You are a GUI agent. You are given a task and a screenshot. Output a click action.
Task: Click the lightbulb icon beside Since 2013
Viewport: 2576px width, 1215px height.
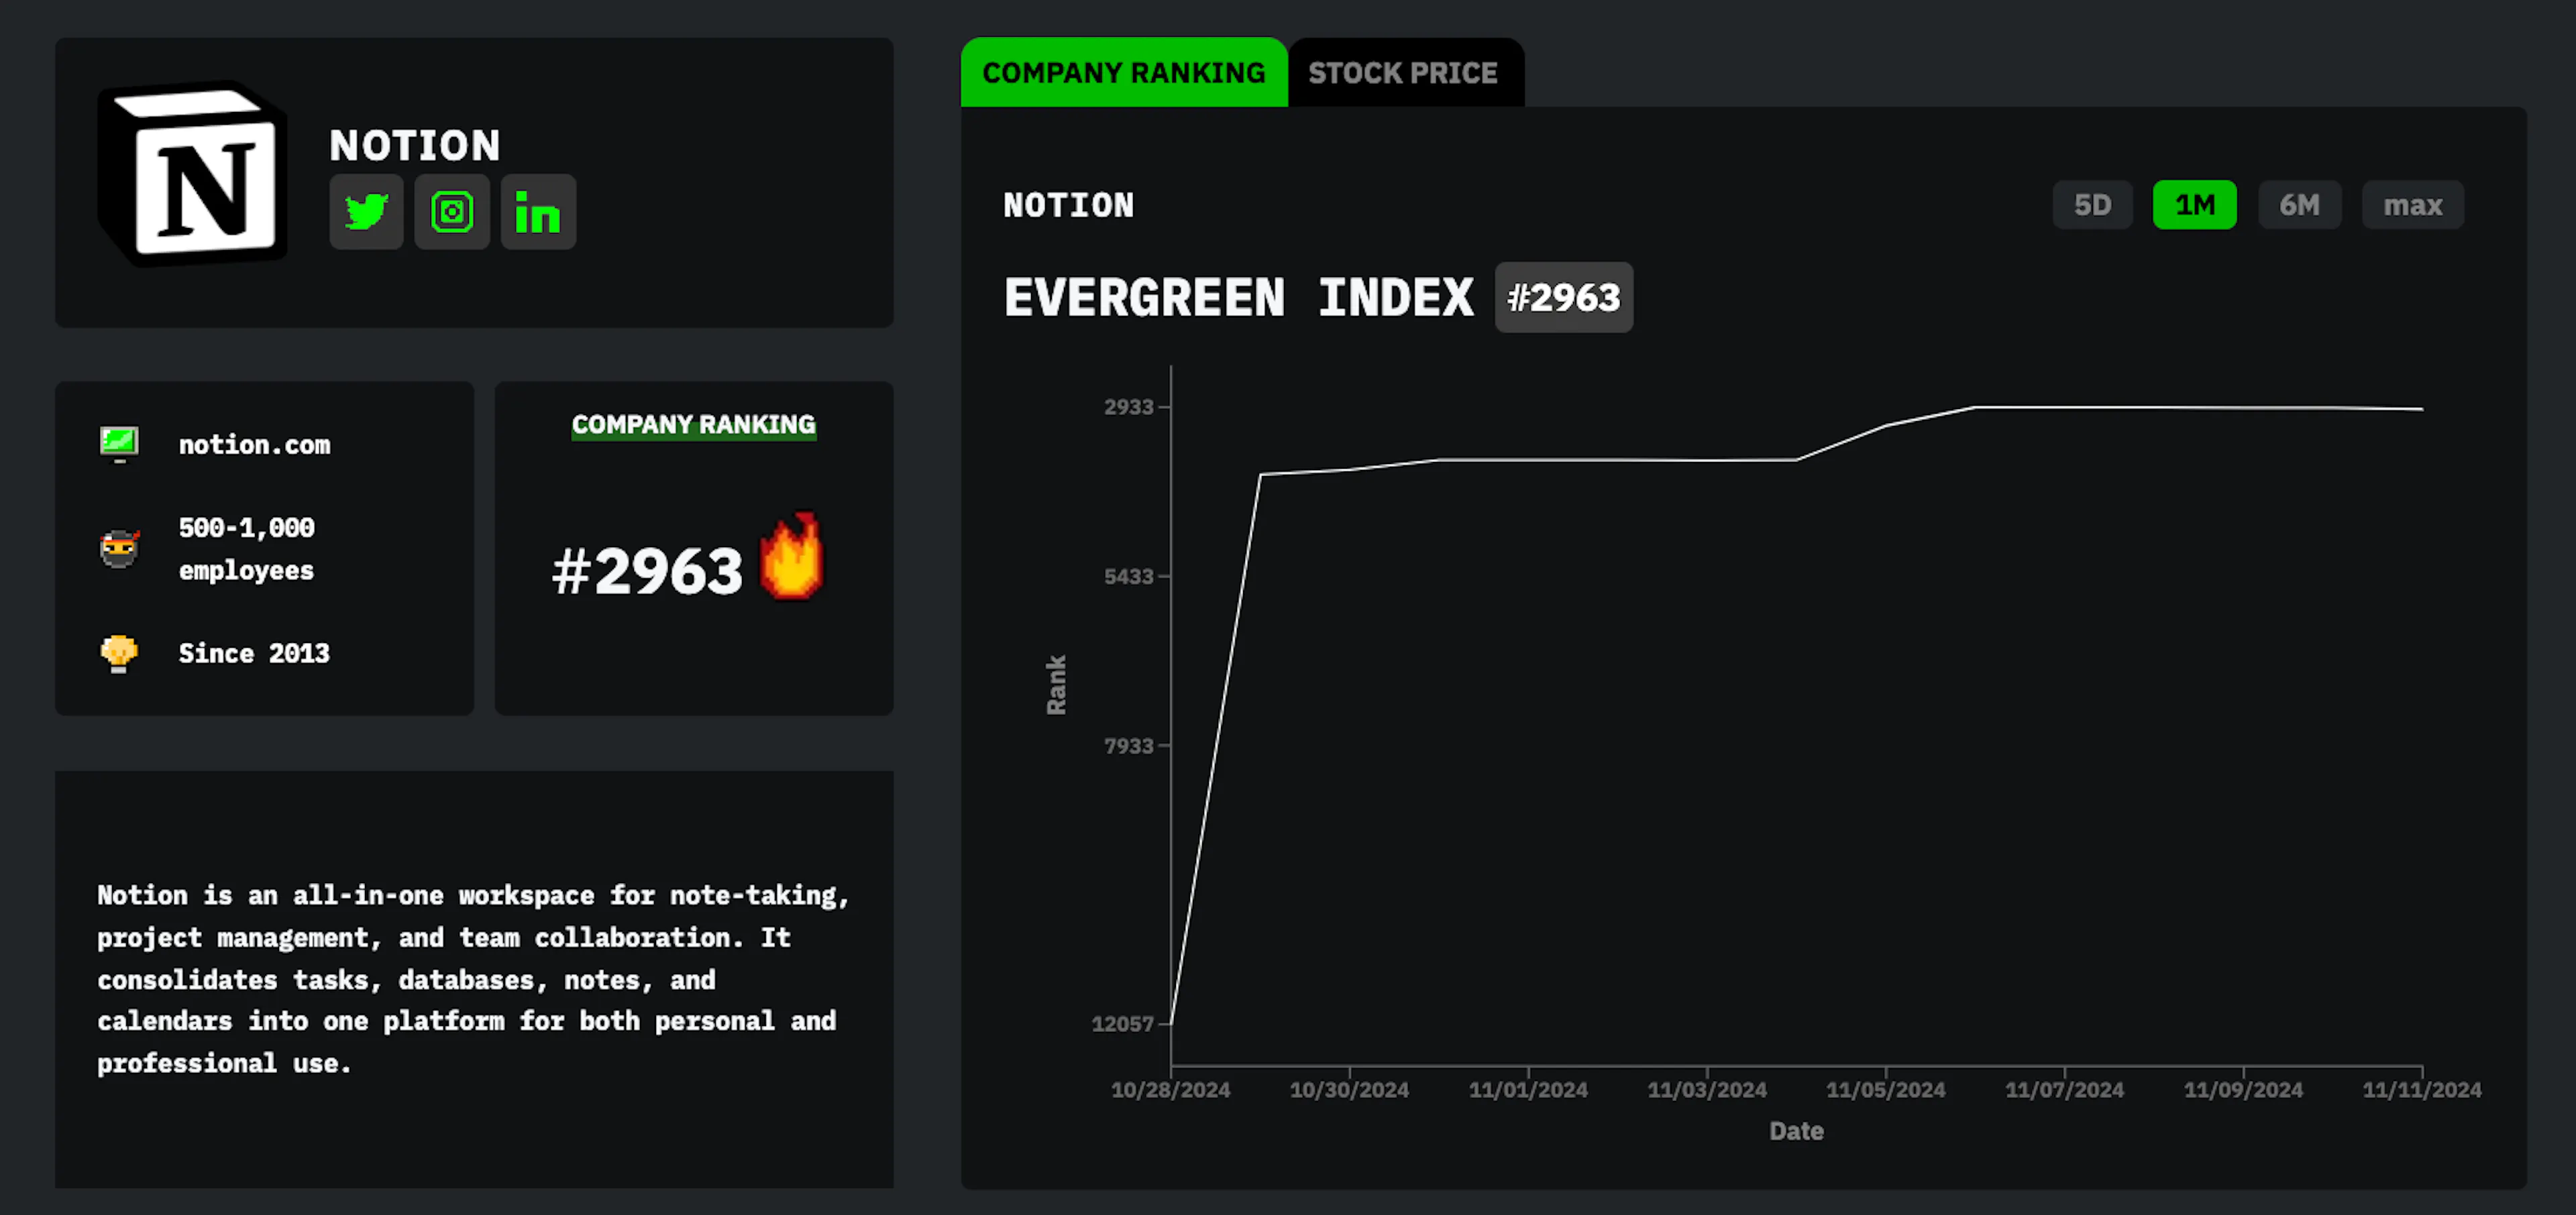coord(119,654)
